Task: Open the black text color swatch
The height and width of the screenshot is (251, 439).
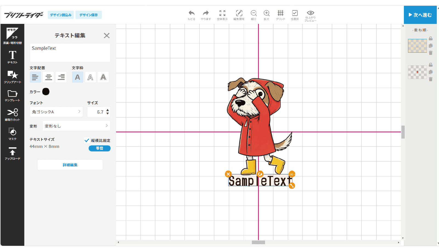Action: point(46,92)
